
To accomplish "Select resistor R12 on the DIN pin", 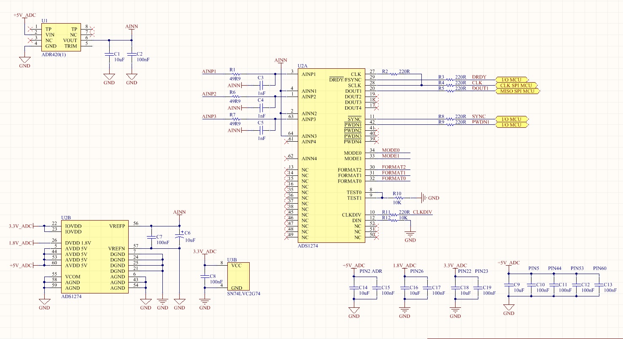I will coord(393,221).
